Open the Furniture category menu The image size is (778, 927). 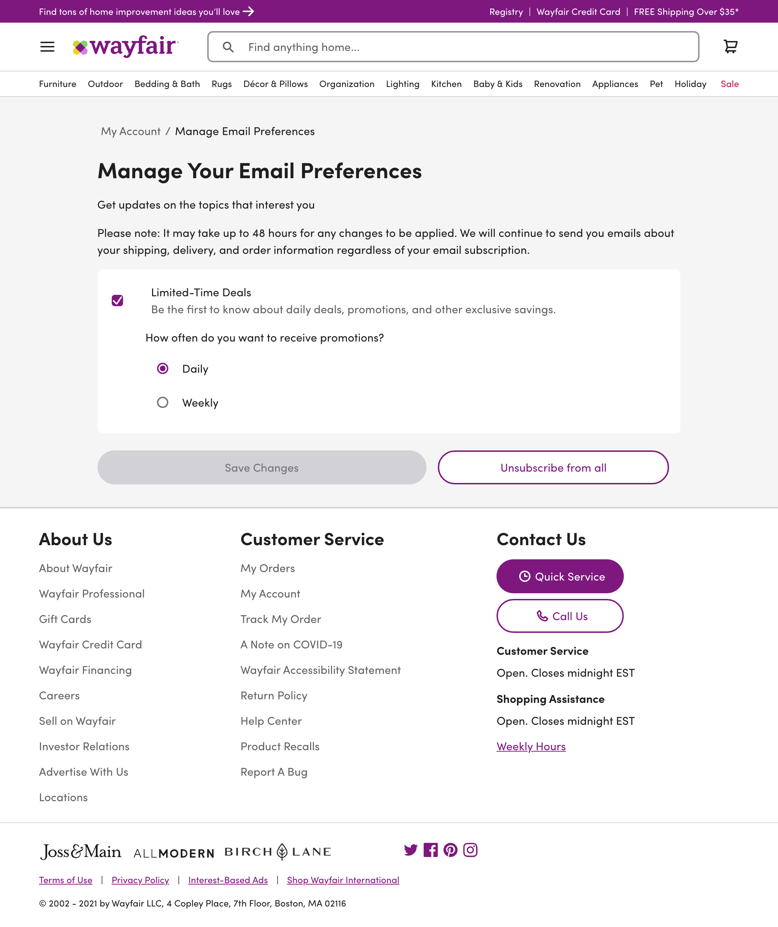click(x=57, y=84)
